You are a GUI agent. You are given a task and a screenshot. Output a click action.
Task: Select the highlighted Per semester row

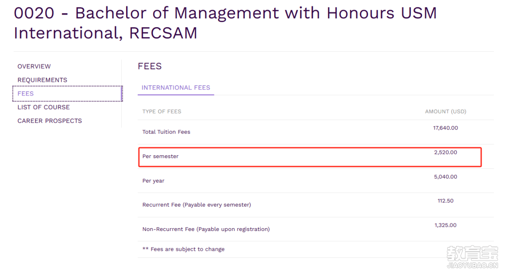pos(310,157)
